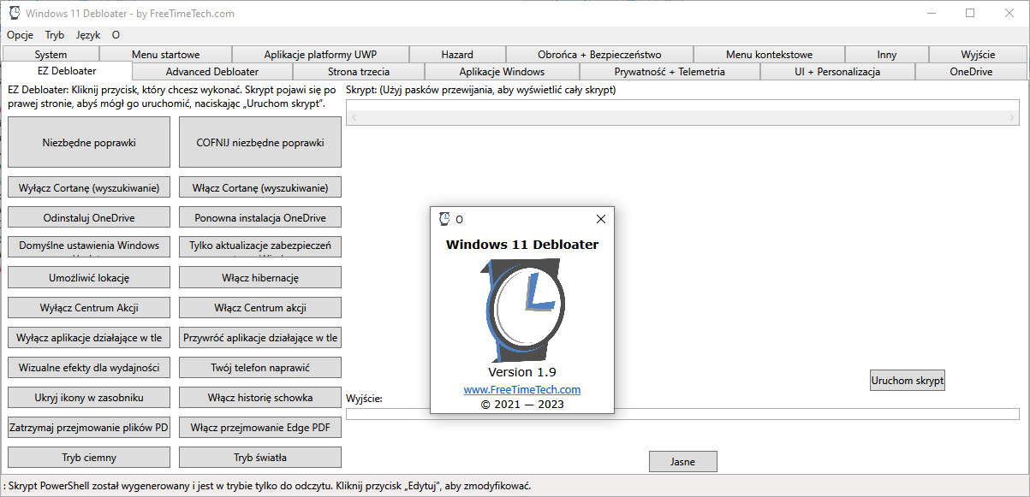Open the Aplikacje platformy UWP tab
1030x497 pixels.
(x=320, y=55)
